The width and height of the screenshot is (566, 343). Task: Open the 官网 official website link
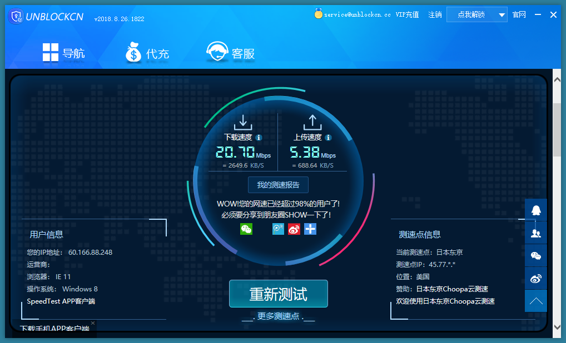point(519,15)
